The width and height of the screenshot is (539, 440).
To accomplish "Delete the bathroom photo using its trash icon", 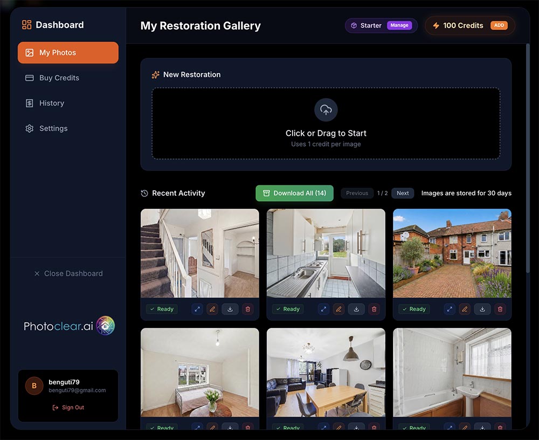I will (x=500, y=428).
